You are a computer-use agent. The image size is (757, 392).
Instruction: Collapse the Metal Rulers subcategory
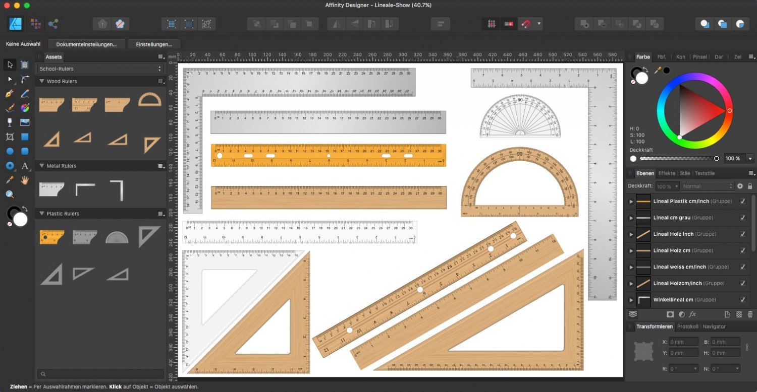[42, 166]
